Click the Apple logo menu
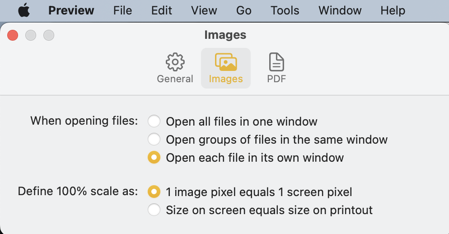 pyautogui.click(x=24, y=10)
